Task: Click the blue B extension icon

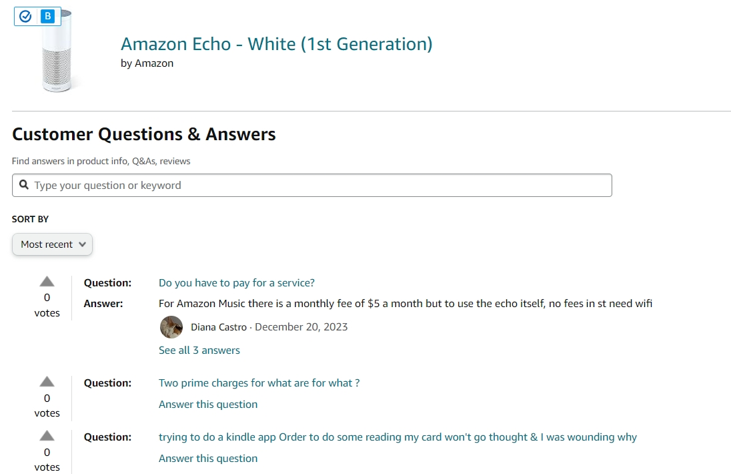Action: coord(47,16)
